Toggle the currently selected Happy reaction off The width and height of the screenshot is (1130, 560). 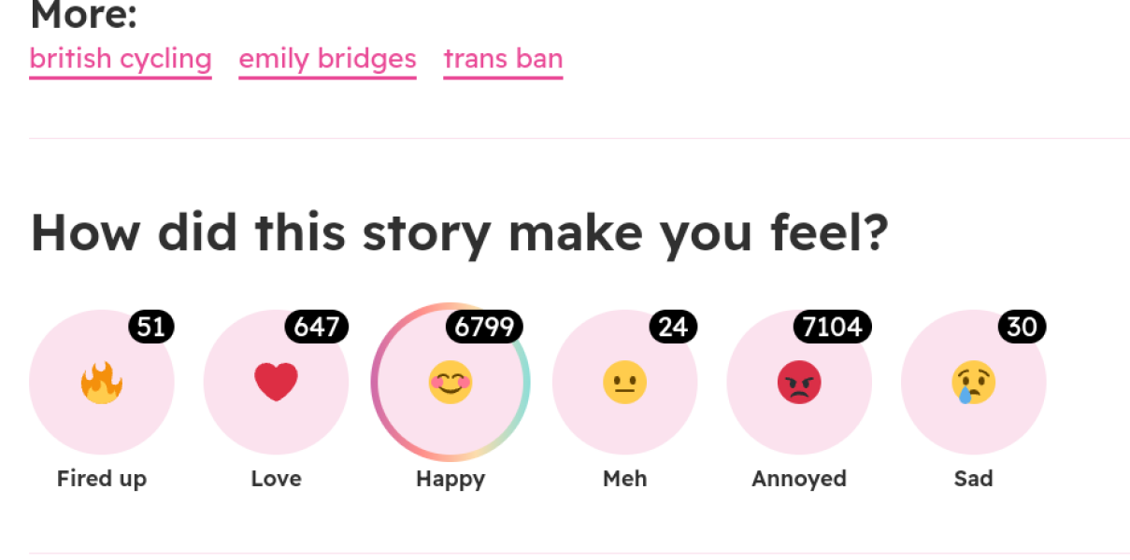[451, 382]
